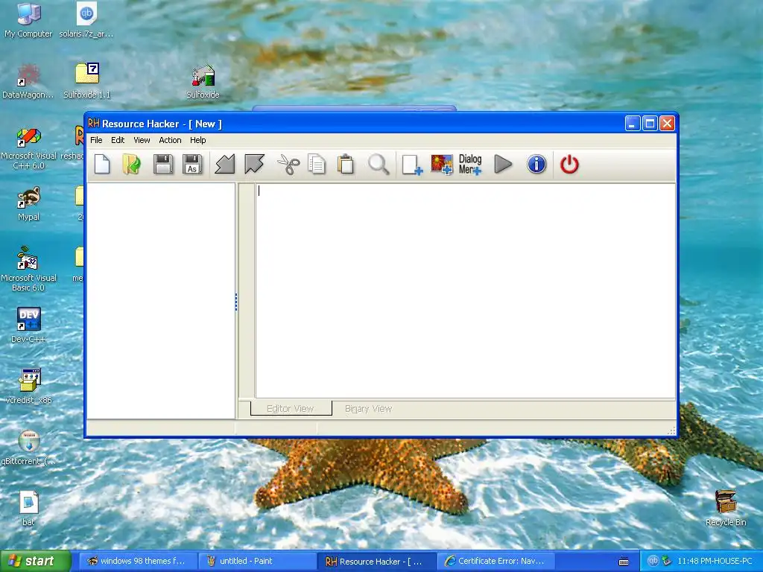Switch to the Binary View tab
This screenshot has width=763, height=572.
pyautogui.click(x=368, y=409)
